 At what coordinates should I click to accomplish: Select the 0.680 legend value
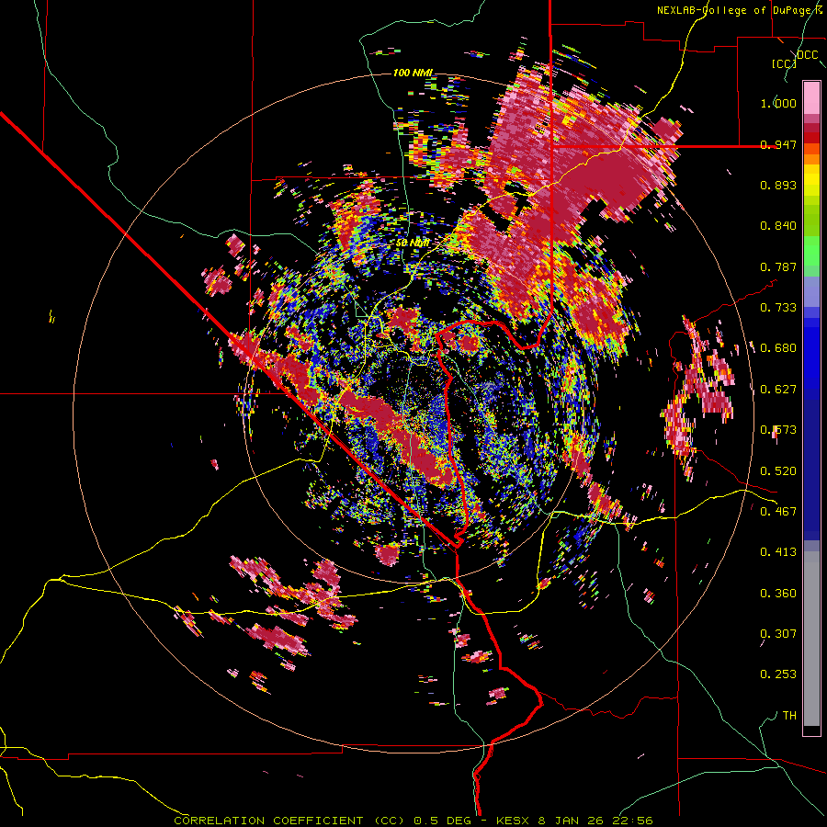pos(778,348)
